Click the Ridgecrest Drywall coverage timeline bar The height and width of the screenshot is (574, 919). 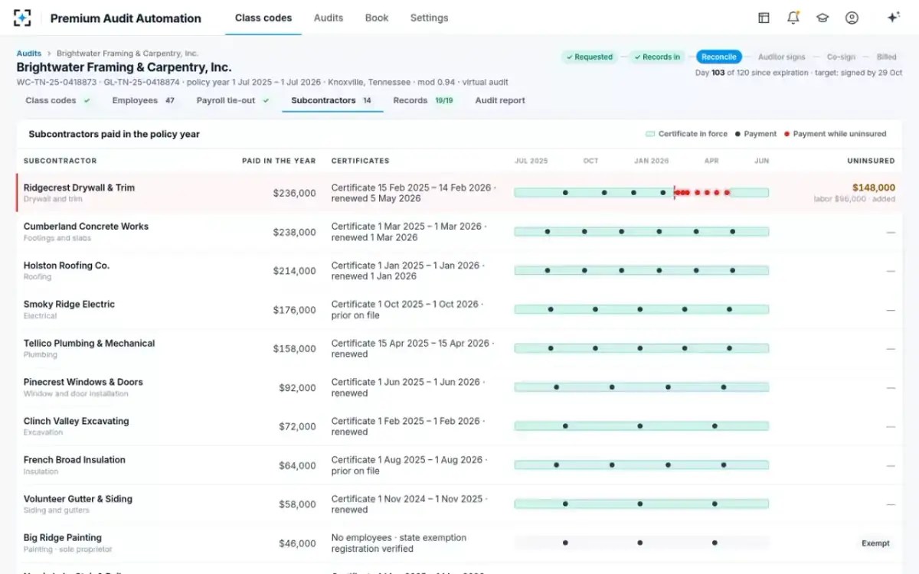[641, 193]
